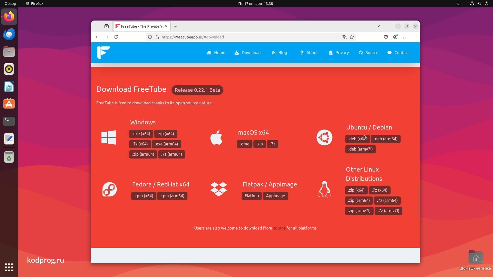Go back with the browser back arrow
493x277 pixels.
tap(97, 37)
